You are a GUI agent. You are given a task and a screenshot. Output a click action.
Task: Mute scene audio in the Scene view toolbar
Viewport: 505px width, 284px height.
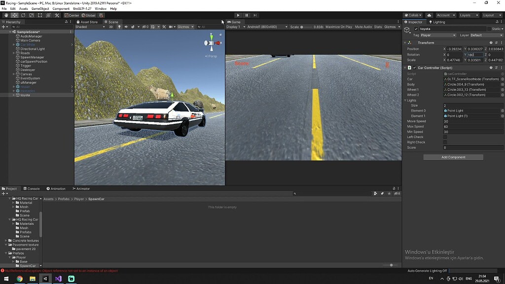pyautogui.click(x=127, y=27)
